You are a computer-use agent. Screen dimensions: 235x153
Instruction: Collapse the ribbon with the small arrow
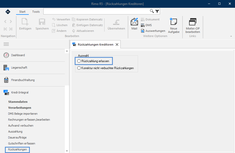231,36
